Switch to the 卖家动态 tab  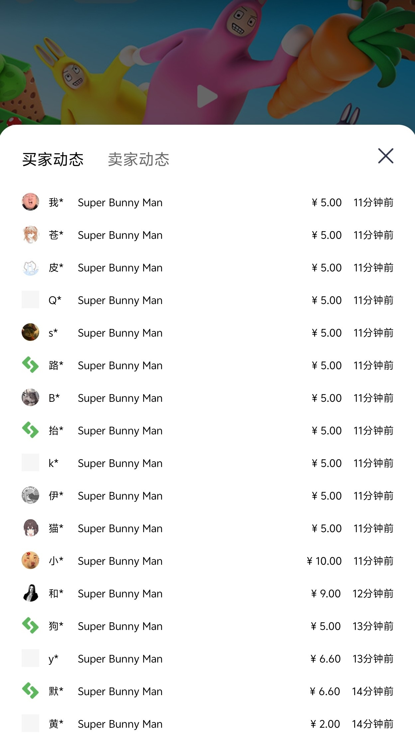[x=139, y=159]
